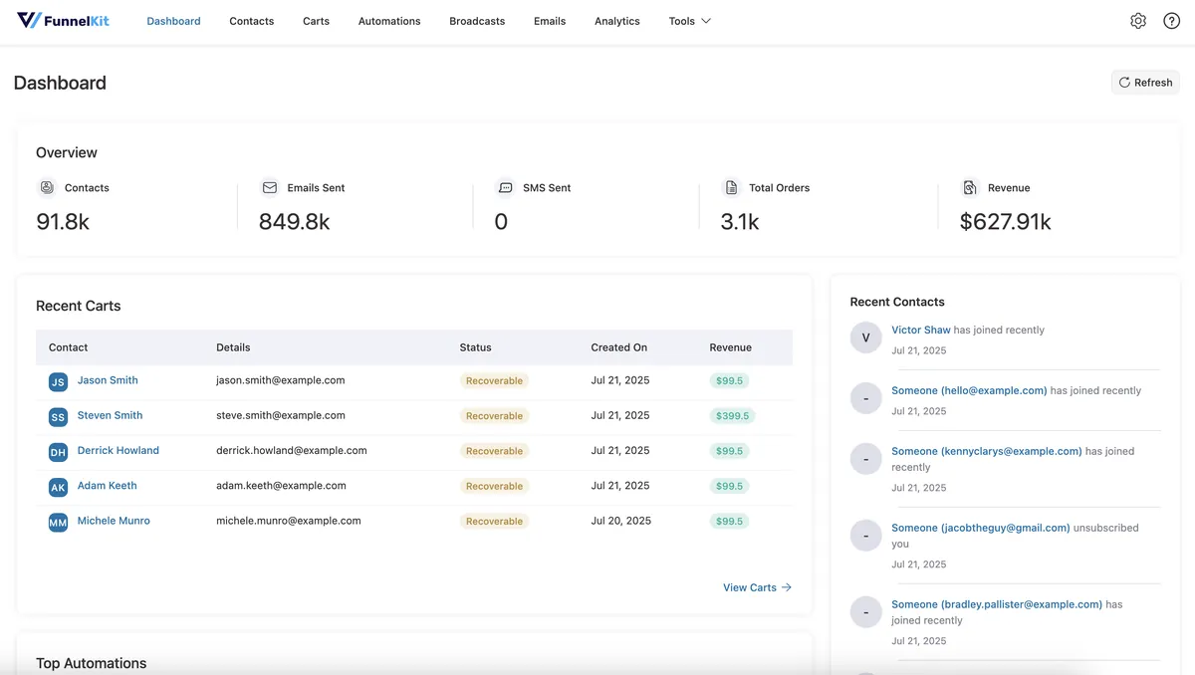
Task: Go to the Contacts nav tab
Action: point(251,21)
